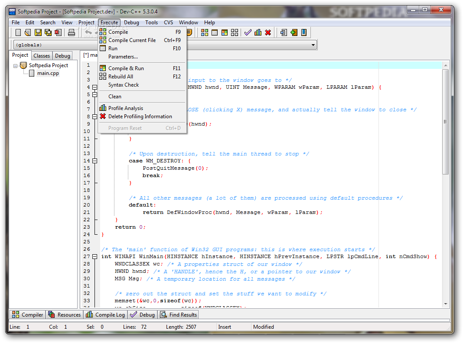Click the Run toolbar icon (empty window)
This screenshot has width=463, height=343.
[215, 32]
